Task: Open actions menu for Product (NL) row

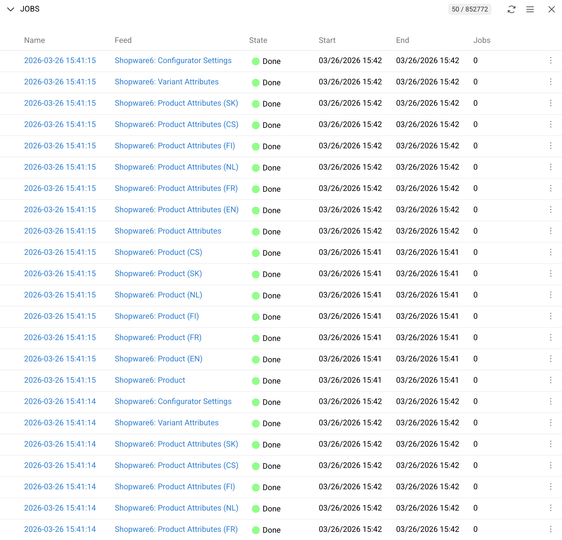Action: point(551,295)
